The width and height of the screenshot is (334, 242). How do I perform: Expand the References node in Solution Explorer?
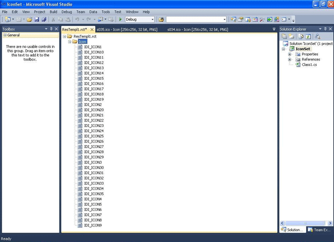[x=290, y=59]
